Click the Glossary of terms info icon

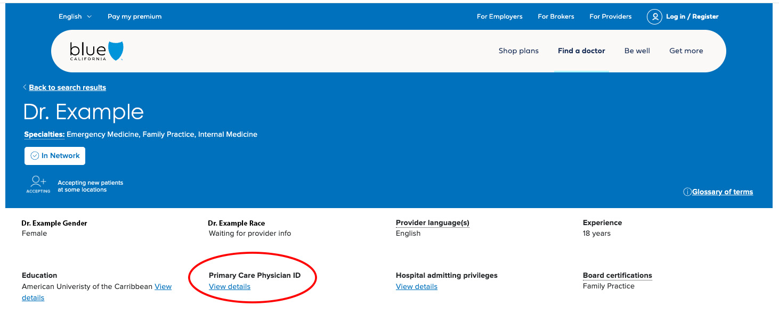[x=687, y=192]
